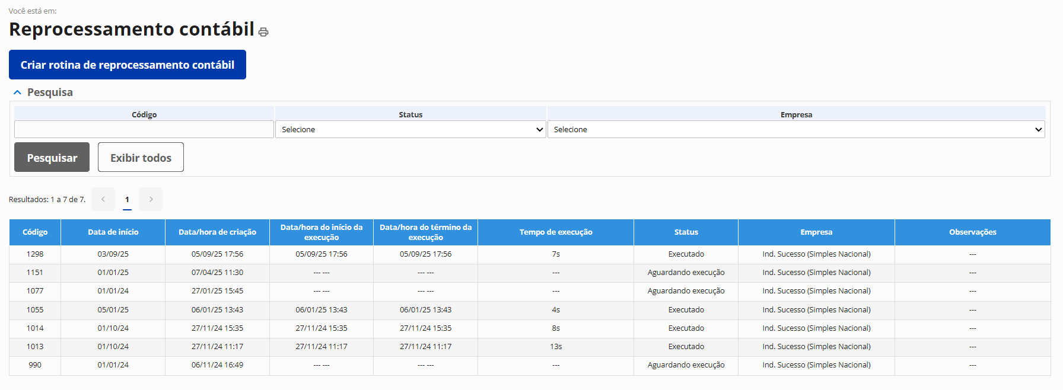Click the Exibir todos button
The width and height of the screenshot is (1063, 390).
(x=141, y=158)
